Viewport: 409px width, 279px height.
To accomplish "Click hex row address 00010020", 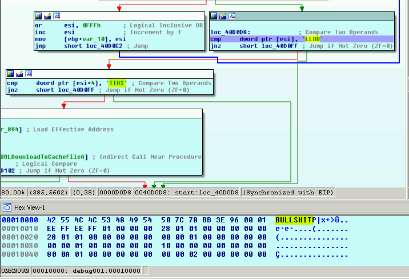I will tap(20, 237).
